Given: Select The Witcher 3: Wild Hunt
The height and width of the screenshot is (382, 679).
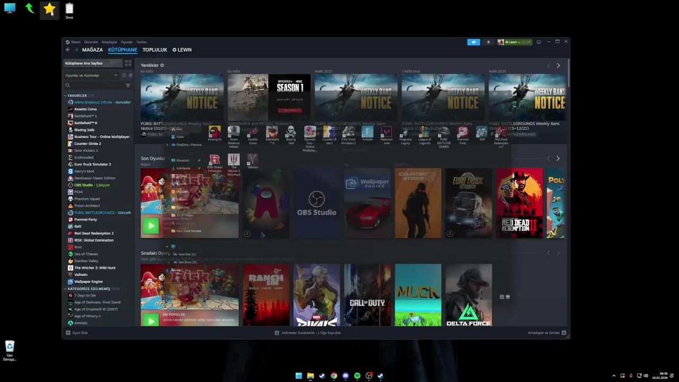Looking at the screenshot, I should click(x=94, y=268).
